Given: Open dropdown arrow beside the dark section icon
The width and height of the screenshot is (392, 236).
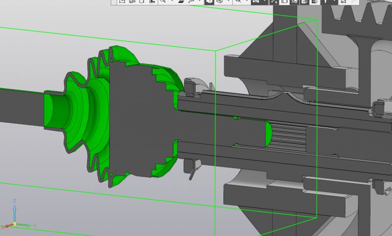Looking at the screenshot, I should (x=265, y=2).
